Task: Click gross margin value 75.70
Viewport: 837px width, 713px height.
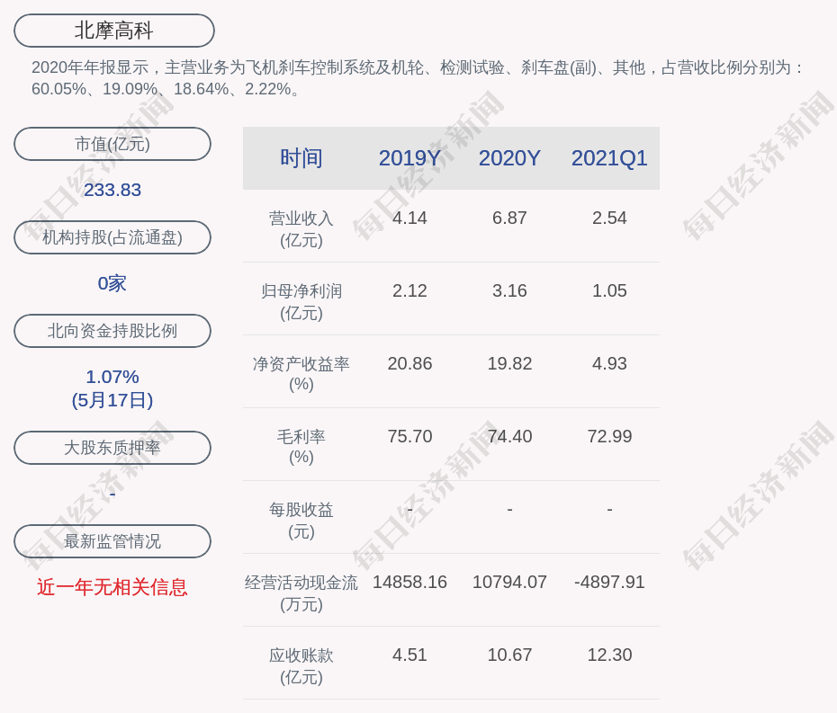Action: click(409, 436)
